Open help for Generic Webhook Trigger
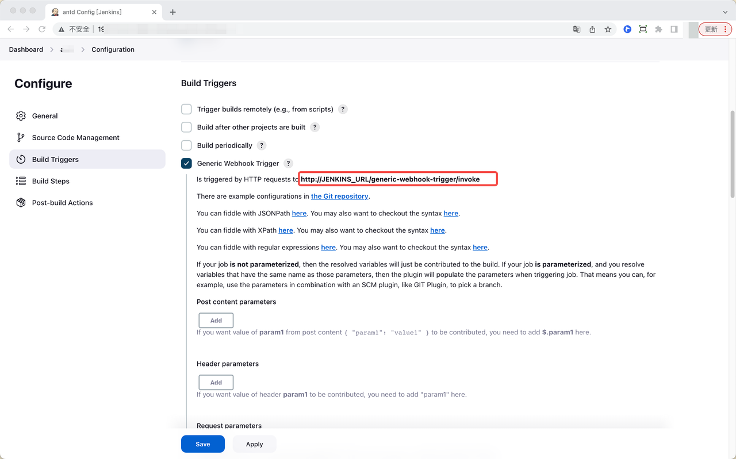Image resolution: width=736 pixels, height=459 pixels. coord(289,164)
